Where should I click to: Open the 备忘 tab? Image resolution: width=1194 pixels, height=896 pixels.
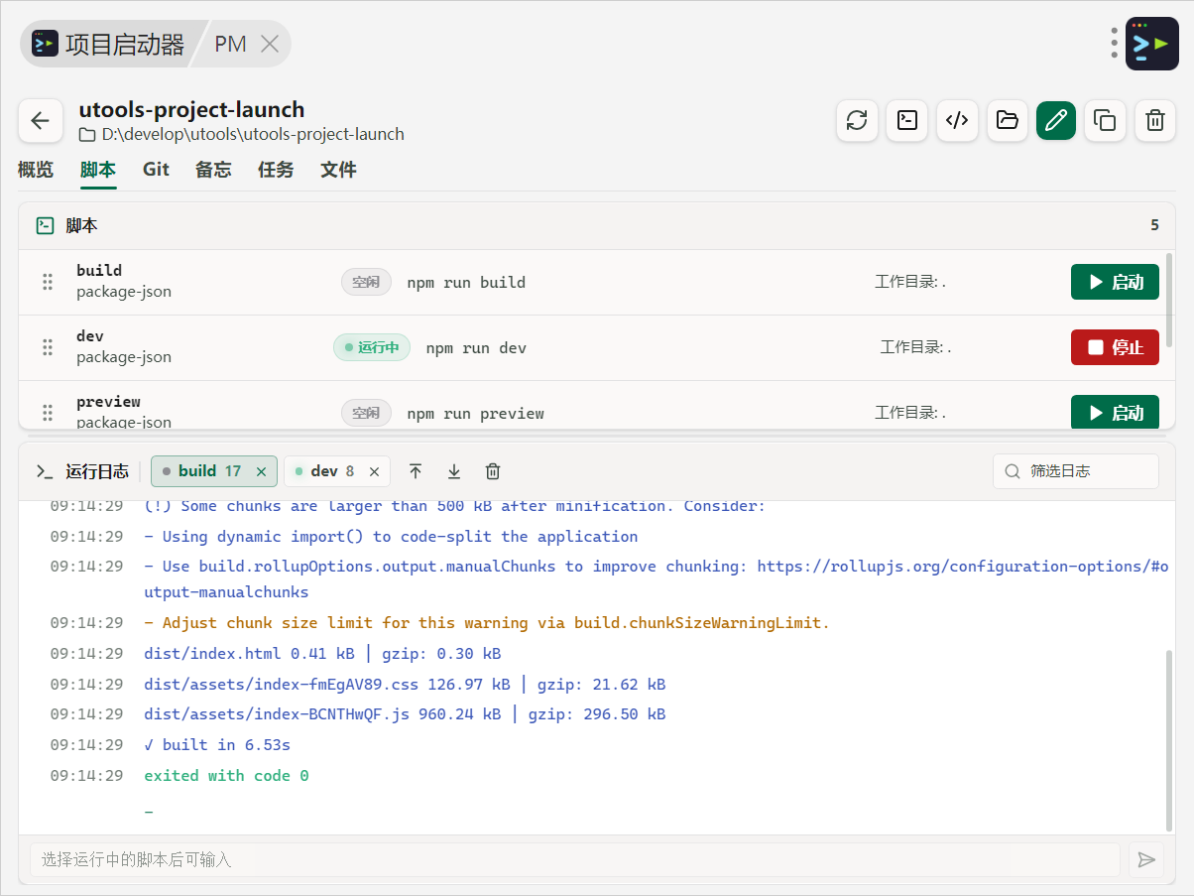point(213,170)
